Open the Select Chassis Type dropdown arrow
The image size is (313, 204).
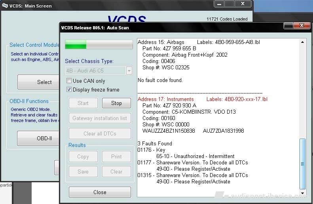click(129, 71)
